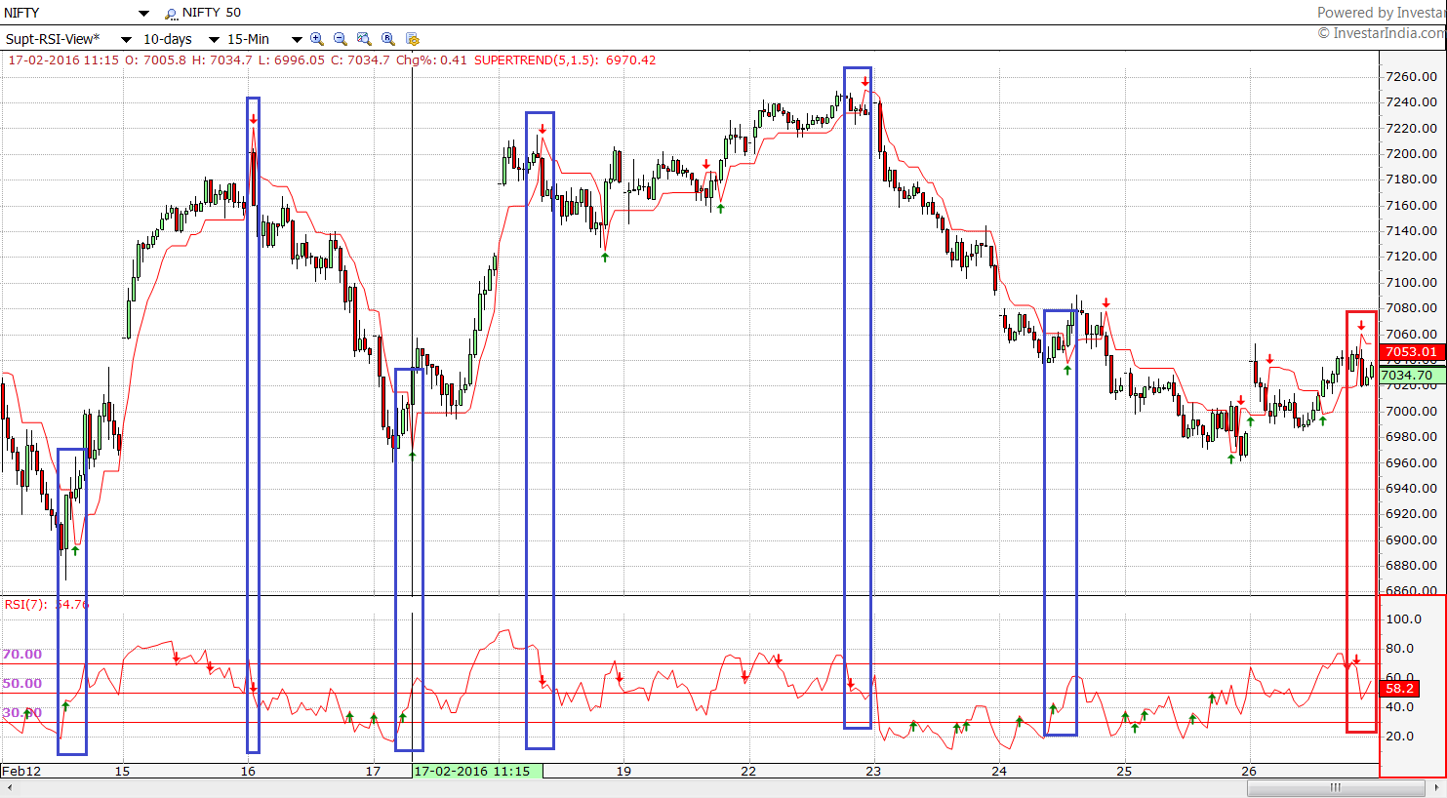Image resolution: width=1447 pixels, height=798 pixels.
Task: Click the C: 7034.7 close value
Action: tap(360, 60)
